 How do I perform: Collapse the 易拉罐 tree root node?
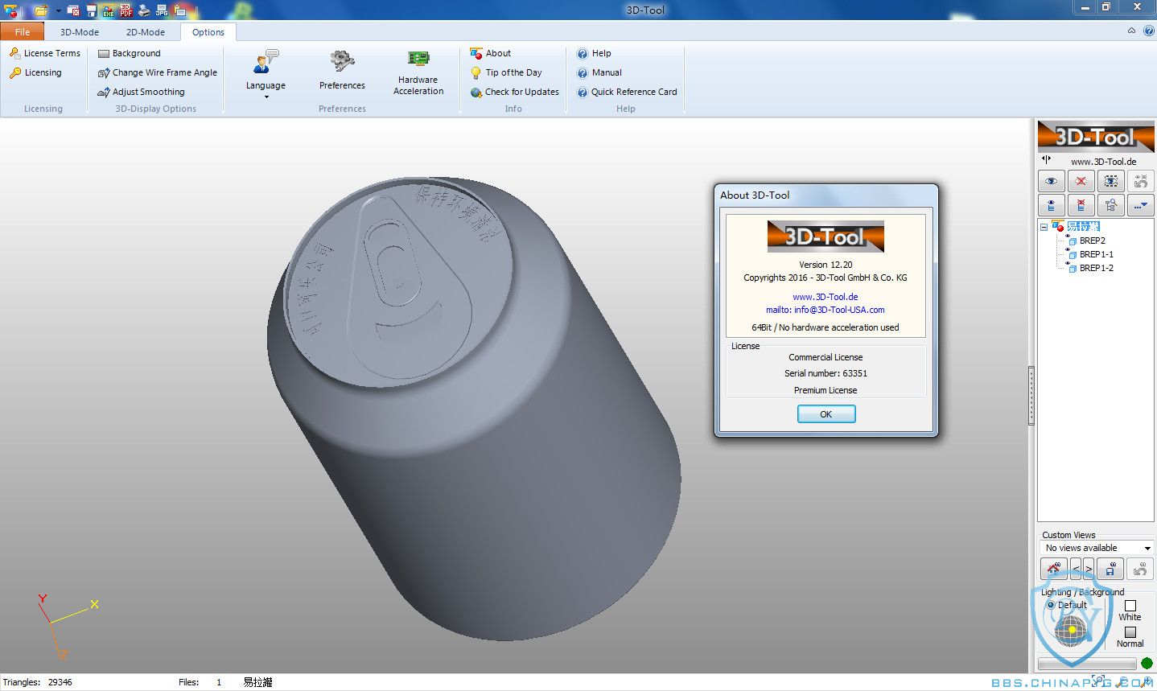[x=1044, y=227]
